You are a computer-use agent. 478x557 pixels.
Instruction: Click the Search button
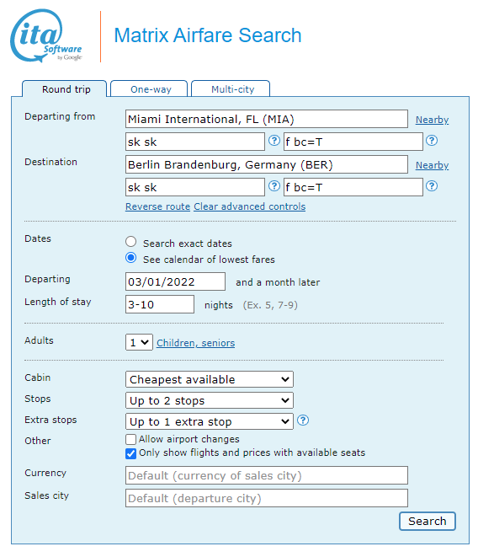(x=428, y=521)
